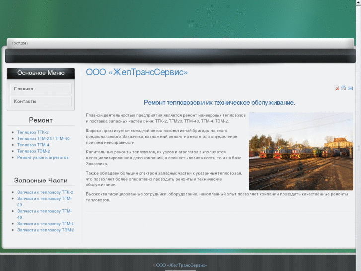Open Запчасти к тепловозу ТЭМ-2 link
Image resolution: width=361 pixels, height=271 pixels.
click(x=46, y=230)
